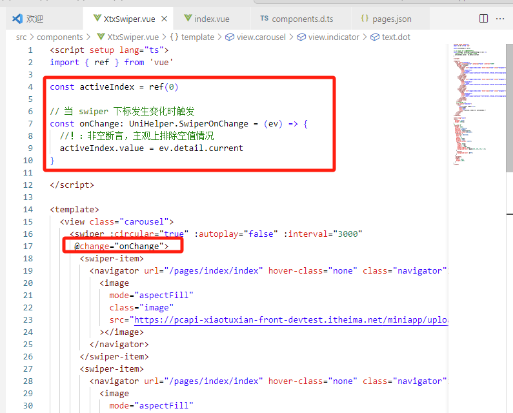
Task: Click the Vue icon on index.vue tab
Action: tap(188, 18)
